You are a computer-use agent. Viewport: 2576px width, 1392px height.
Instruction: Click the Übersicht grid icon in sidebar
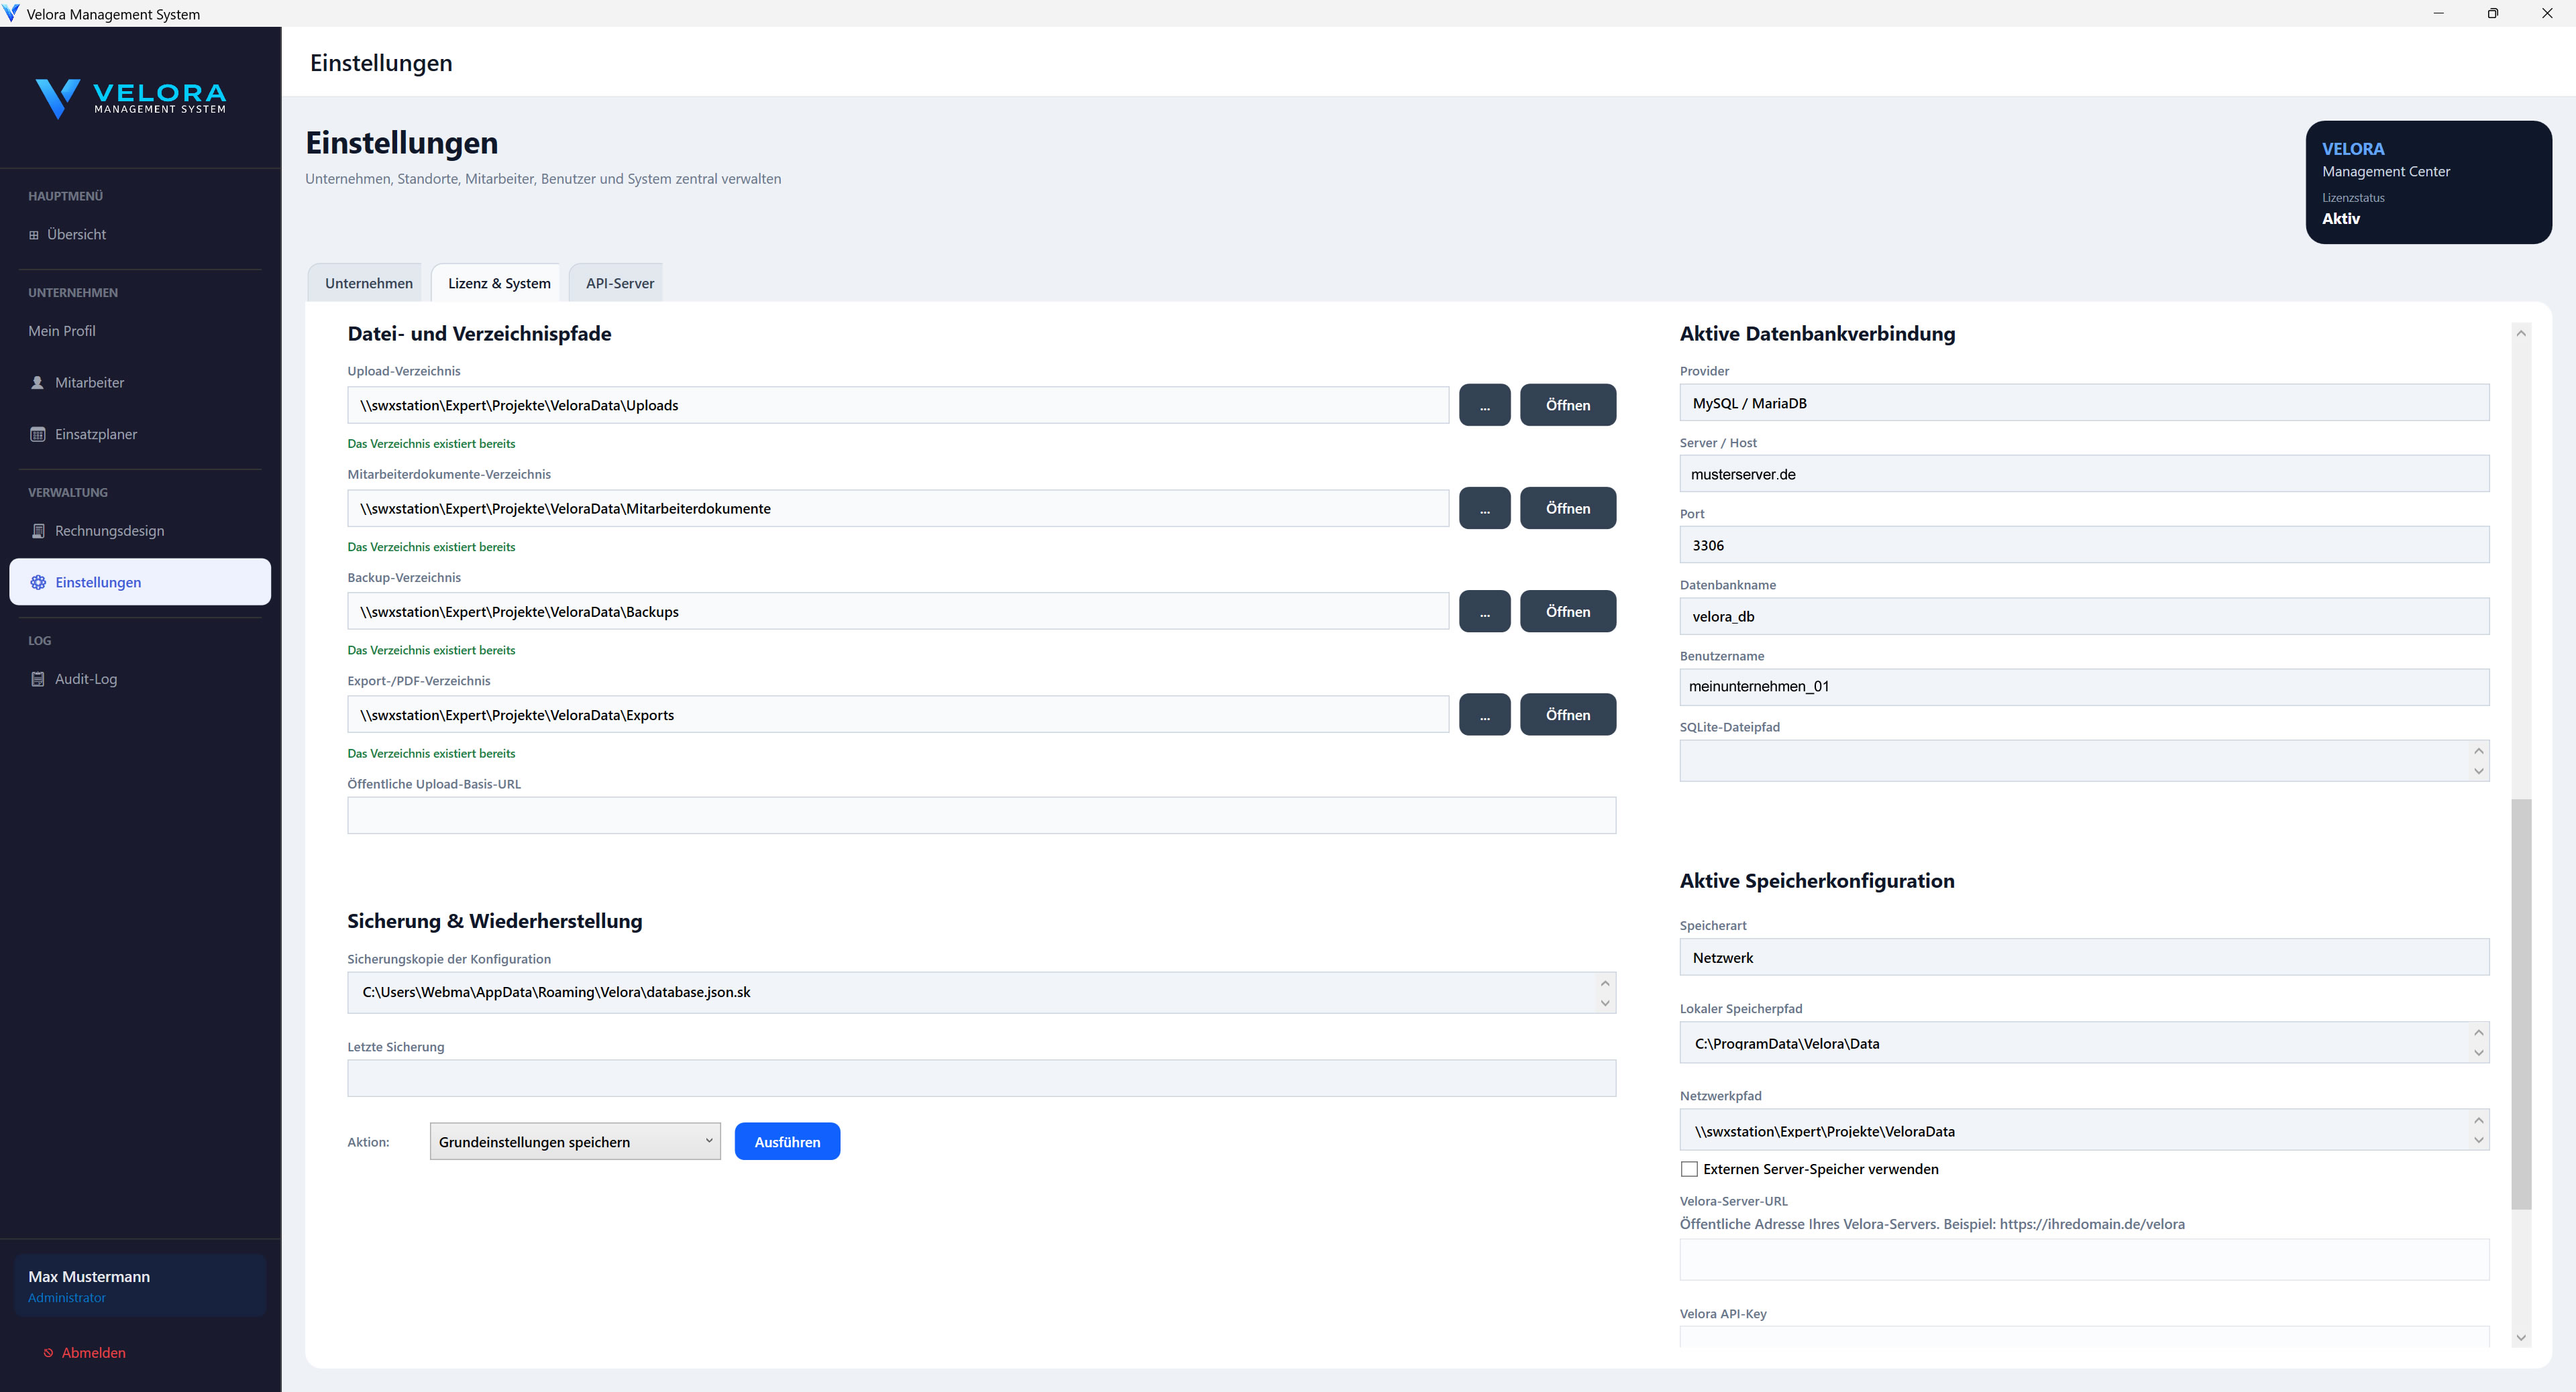34,235
